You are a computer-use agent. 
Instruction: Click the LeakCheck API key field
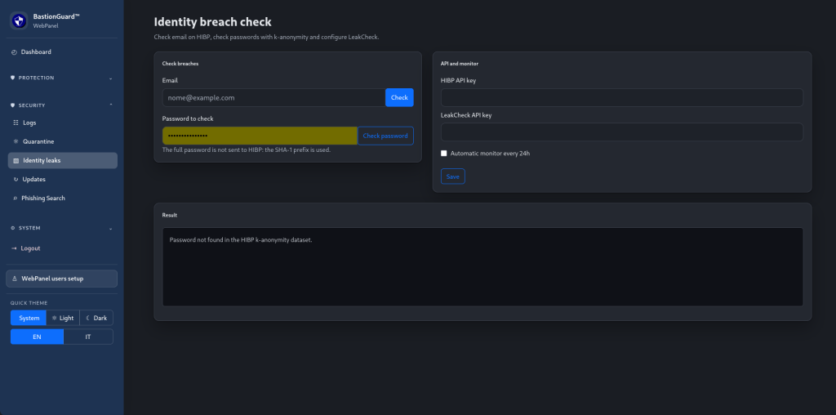click(621, 132)
